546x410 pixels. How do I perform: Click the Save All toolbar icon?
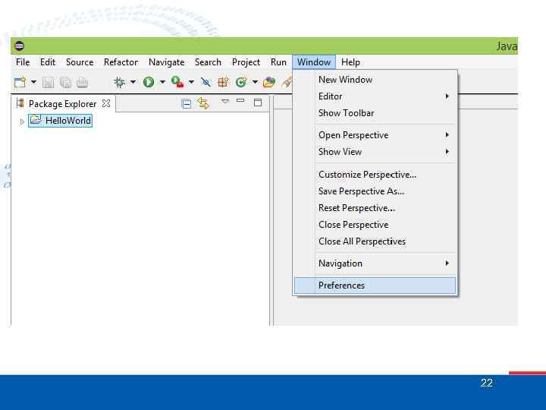point(65,83)
